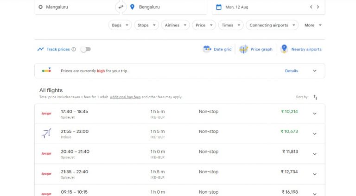Click the origin circle icon beside Mangaluru

point(40,7)
